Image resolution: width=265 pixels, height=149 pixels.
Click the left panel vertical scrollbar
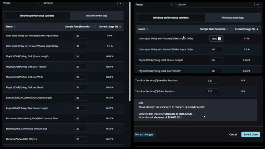[x=130, y=52]
